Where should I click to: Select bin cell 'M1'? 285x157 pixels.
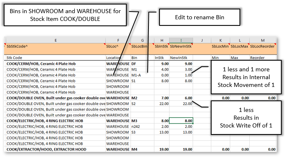pyautogui.click(x=143, y=69)
